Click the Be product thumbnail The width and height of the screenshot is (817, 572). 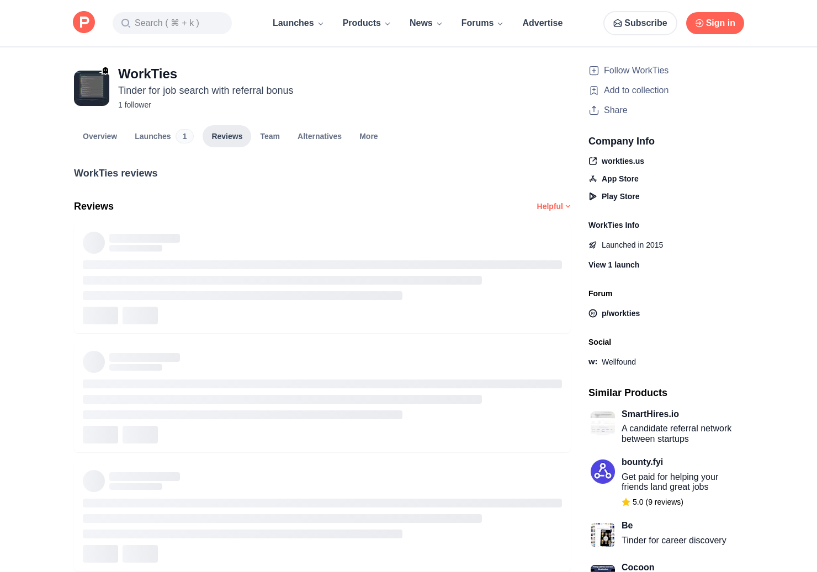pyautogui.click(x=603, y=535)
